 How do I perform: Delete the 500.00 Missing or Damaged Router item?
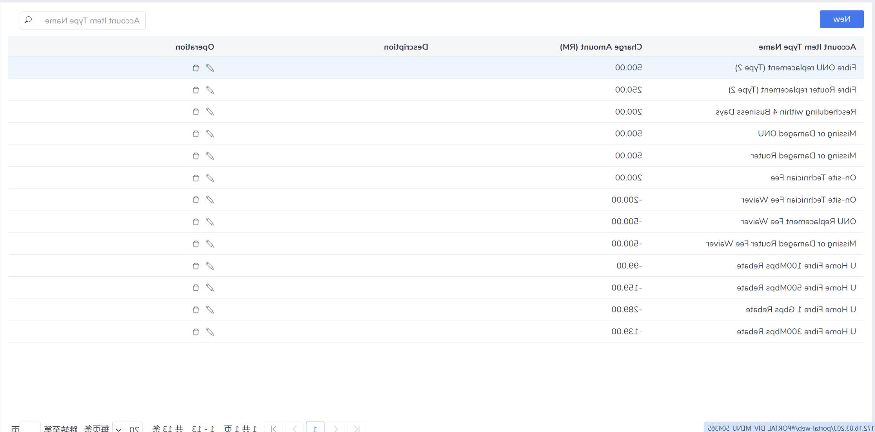click(x=196, y=156)
